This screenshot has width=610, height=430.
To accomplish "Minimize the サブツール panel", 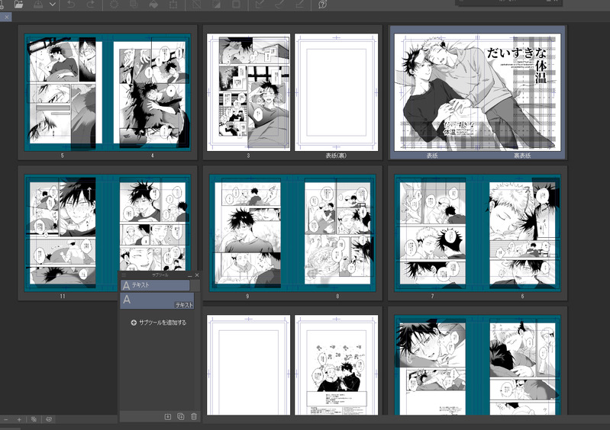I will pos(190,275).
